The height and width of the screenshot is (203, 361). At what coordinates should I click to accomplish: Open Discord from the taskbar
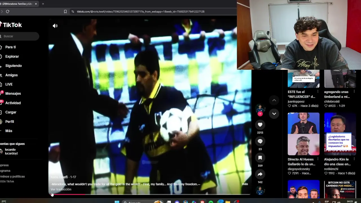(x=177, y=202)
